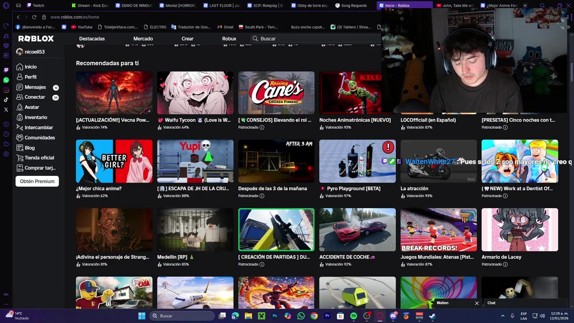Click Juegos Mundiales: Atenas game title
The height and width of the screenshot is (323, 574).
pos(437,257)
